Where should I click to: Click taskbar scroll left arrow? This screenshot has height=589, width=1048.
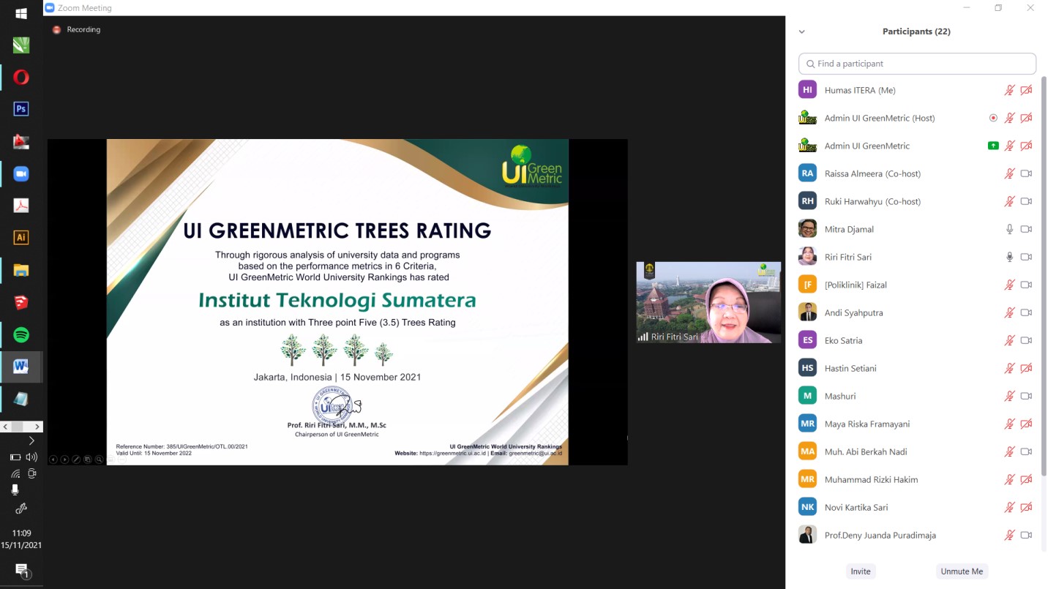click(4, 427)
